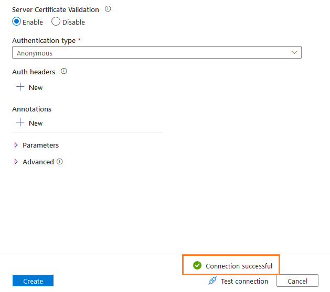Click info icon next to Auth headers
The width and height of the screenshot is (330, 292).
click(x=64, y=72)
